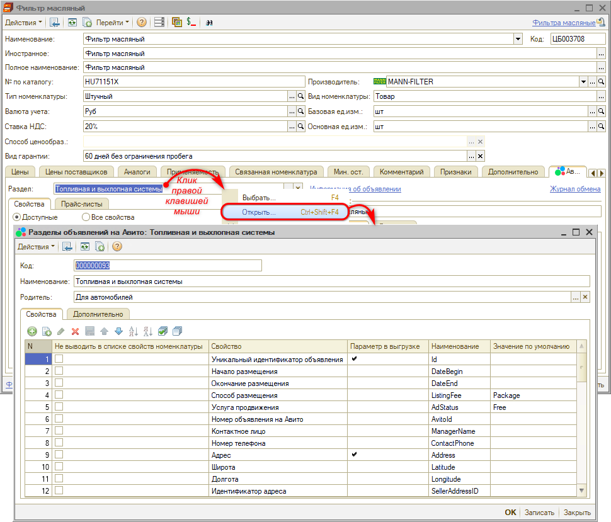Switch to the Аналоги tab
Screen dimensions: 611x522
pos(137,172)
